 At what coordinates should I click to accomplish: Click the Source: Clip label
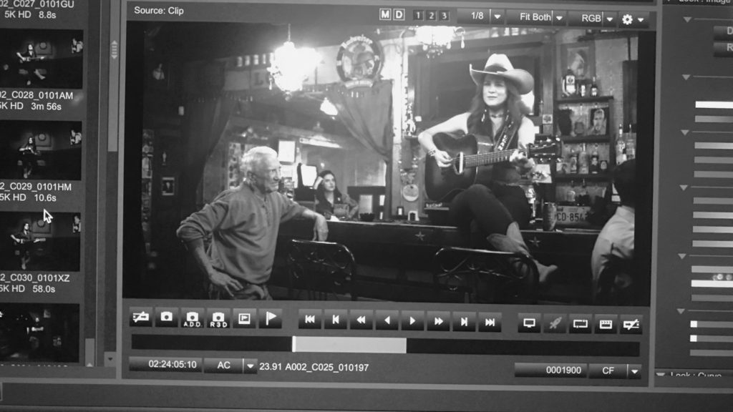158,10
